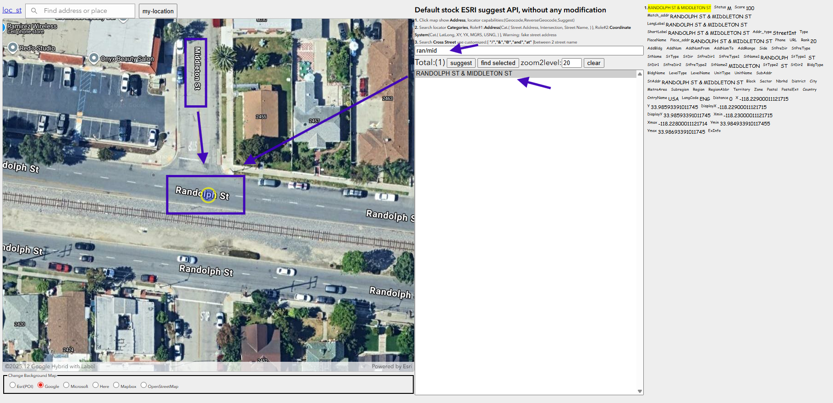Switch background map to Here
This screenshot has height=403, width=833.
[96, 385]
